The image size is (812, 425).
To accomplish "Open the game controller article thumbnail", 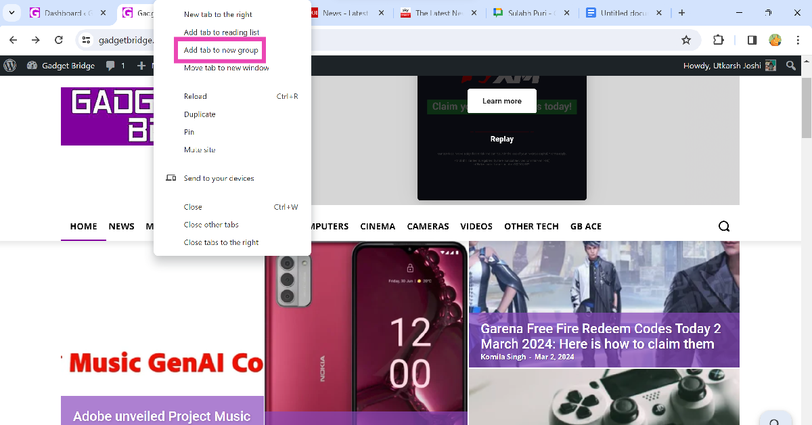I will [604, 397].
